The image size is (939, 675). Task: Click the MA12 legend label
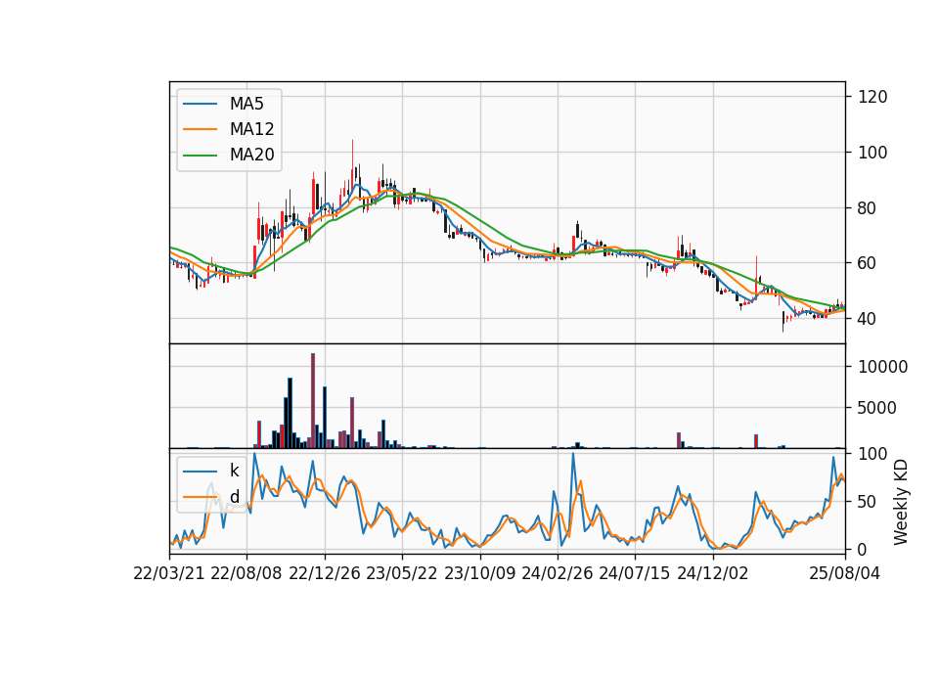pos(251,129)
